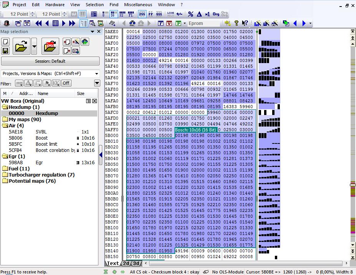The image size is (356, 275).
Task: Click the binoculars find icon
Action: pyautogui.click(x=132, y=23)
